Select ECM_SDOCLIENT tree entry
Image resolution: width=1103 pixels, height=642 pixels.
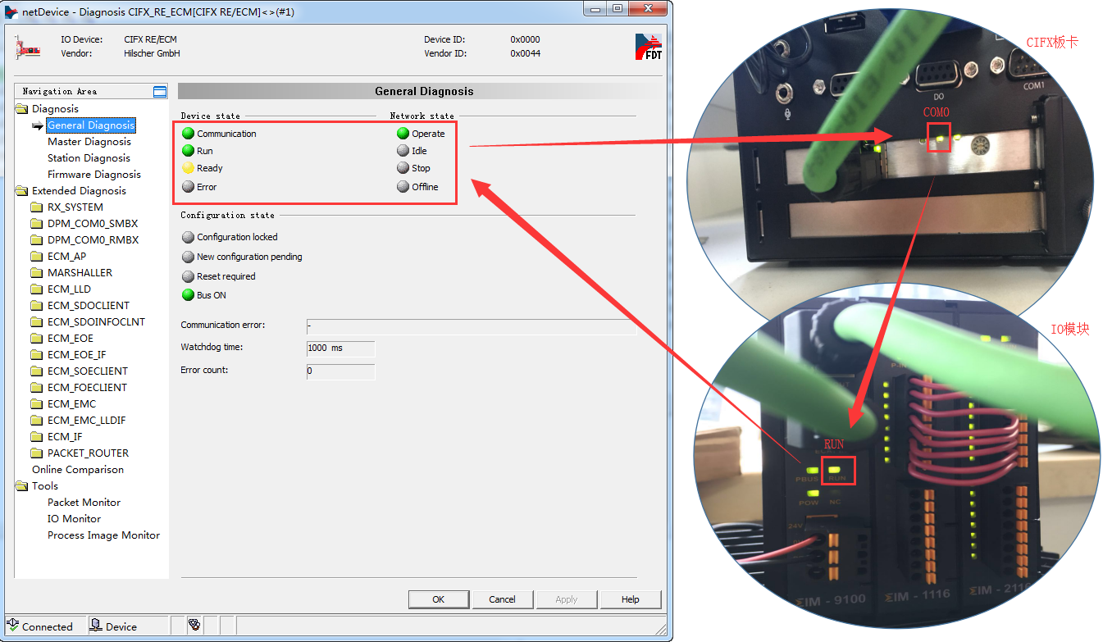point(89,306)
